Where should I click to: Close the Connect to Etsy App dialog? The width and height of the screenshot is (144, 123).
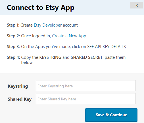(137, 5)
